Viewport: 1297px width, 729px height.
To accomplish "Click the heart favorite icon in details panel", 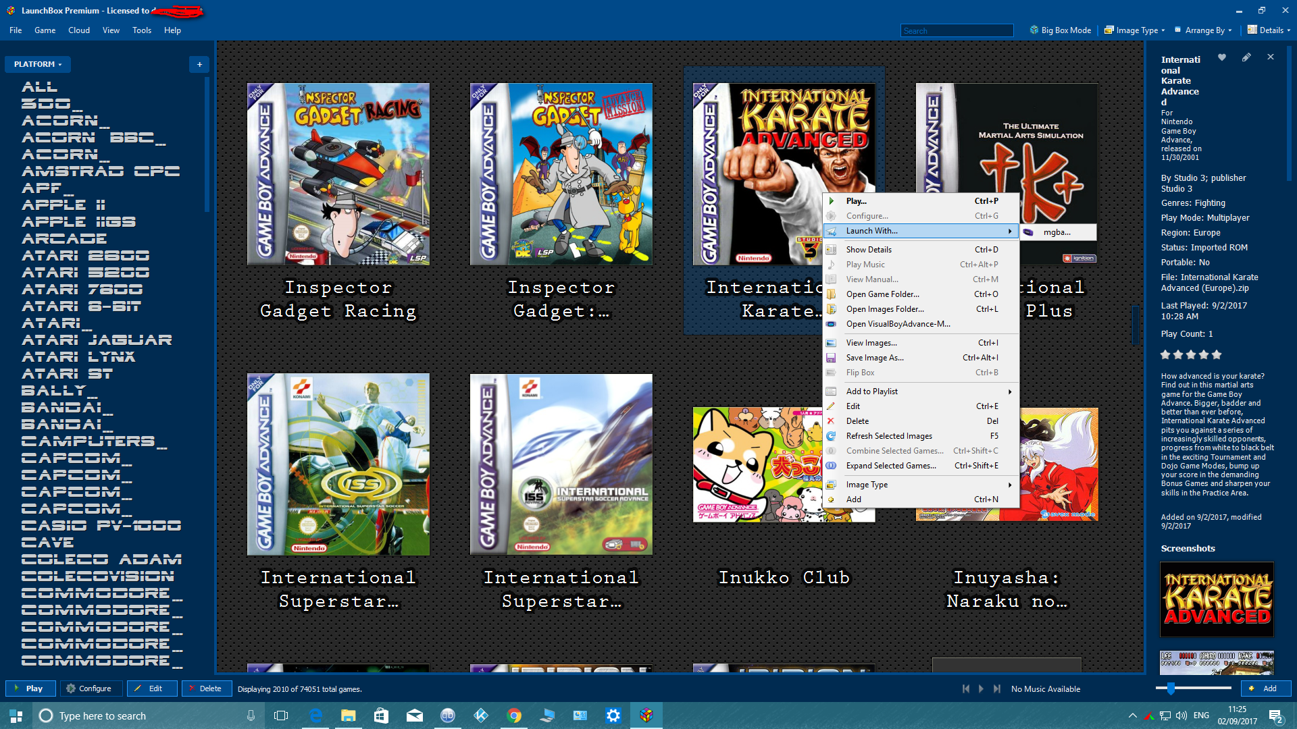I will [1222, 57].
